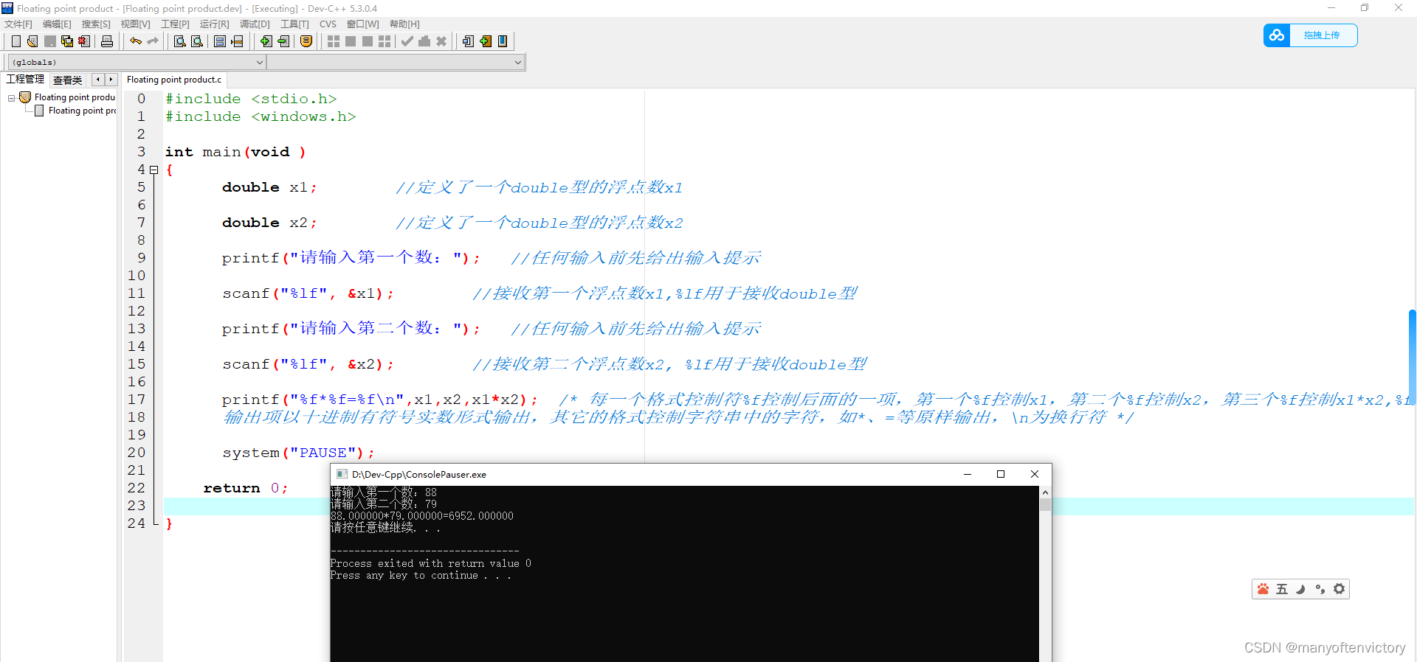This screenshot has height=662, width=1417.
Task: Select the child source file in project tree
Action: pyautogui.click(x=82, y=111)
